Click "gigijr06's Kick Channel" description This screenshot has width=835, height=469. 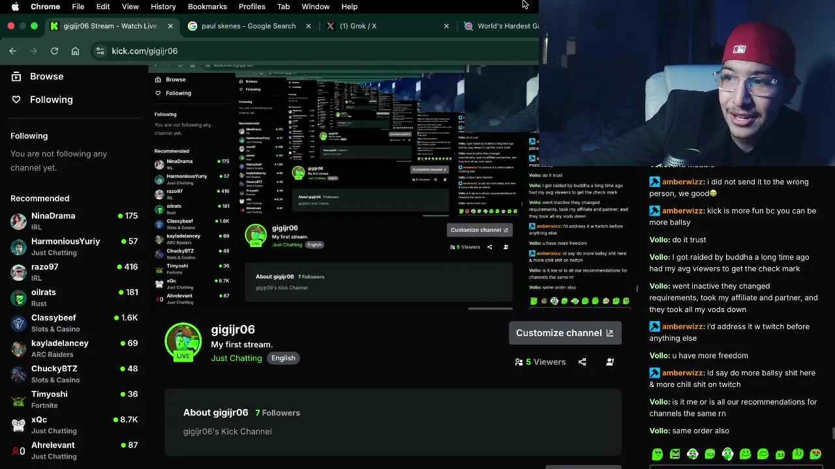coord(228,431)
